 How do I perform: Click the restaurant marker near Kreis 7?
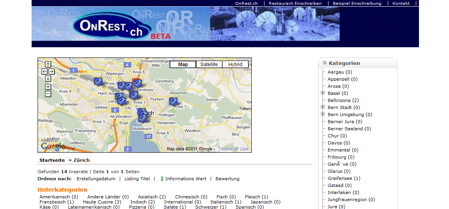173,101
